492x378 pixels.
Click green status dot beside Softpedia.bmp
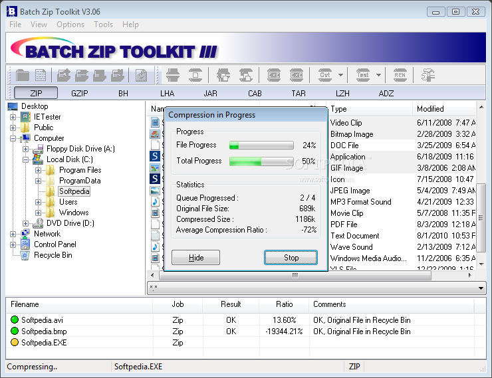click(x=15, y=331)
